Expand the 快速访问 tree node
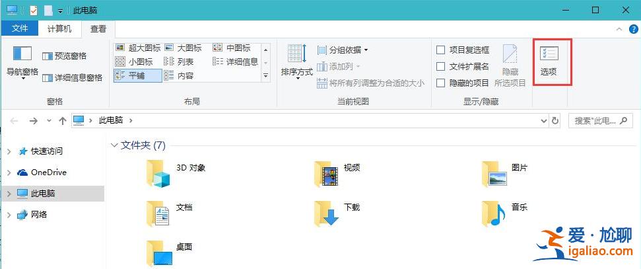 pos(9,151)
